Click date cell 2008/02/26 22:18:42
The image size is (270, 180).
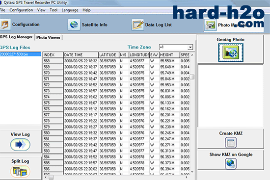click(x=81, y=73)
